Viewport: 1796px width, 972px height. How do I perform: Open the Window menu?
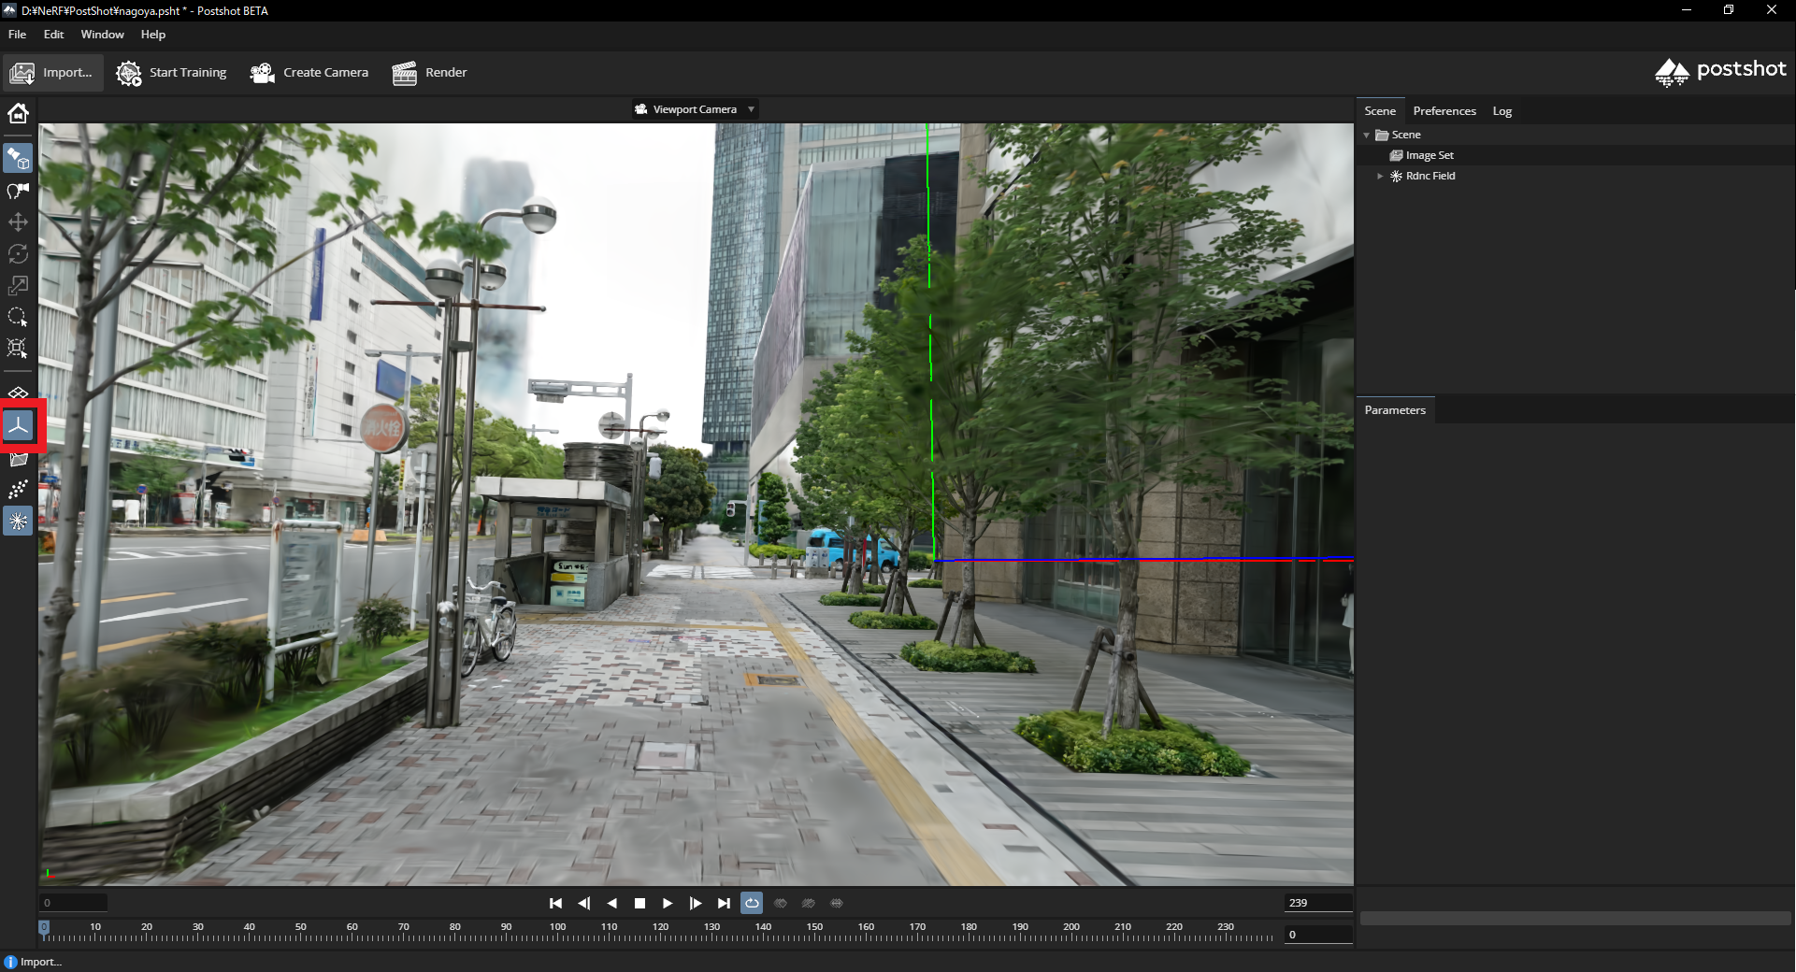tap(102, 35)
